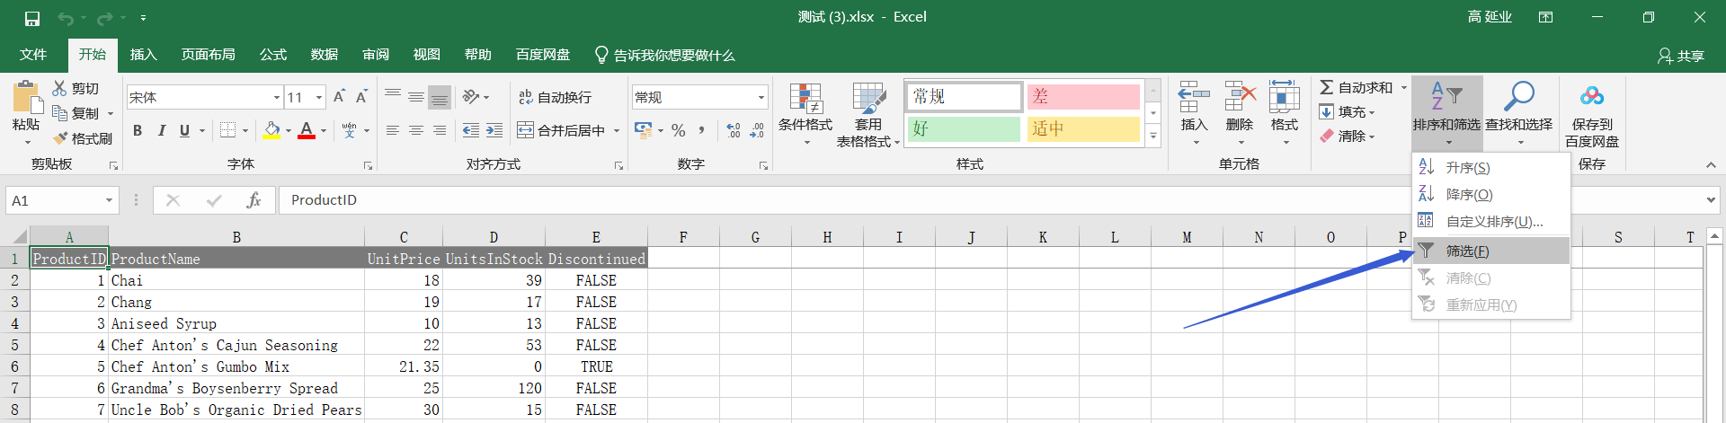
Task: Click the Delete cells (删除) icon
Action: coord(1240,97)
